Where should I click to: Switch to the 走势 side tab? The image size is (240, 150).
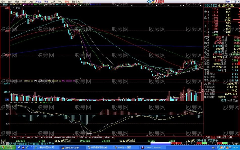[x=219, y=137]
